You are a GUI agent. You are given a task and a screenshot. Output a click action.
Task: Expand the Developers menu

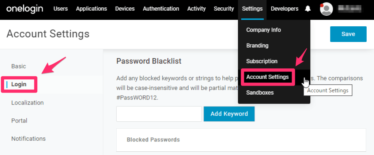tap(284, 9)
